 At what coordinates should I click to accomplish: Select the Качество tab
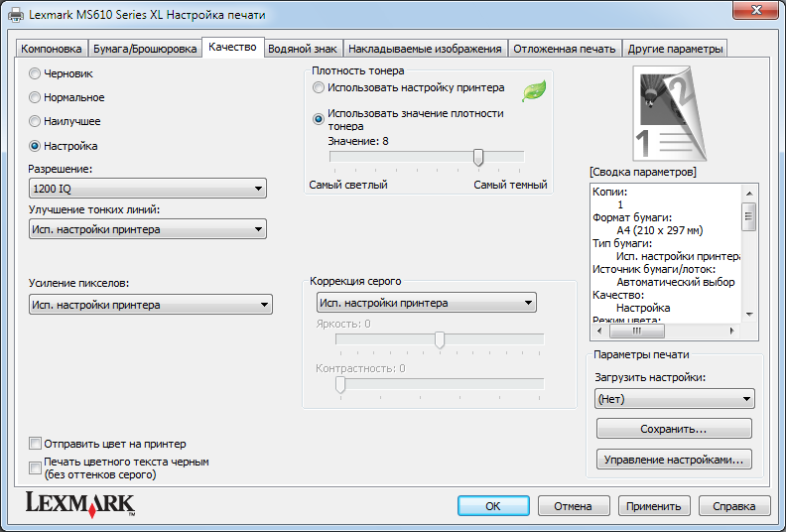click(232, 47)
